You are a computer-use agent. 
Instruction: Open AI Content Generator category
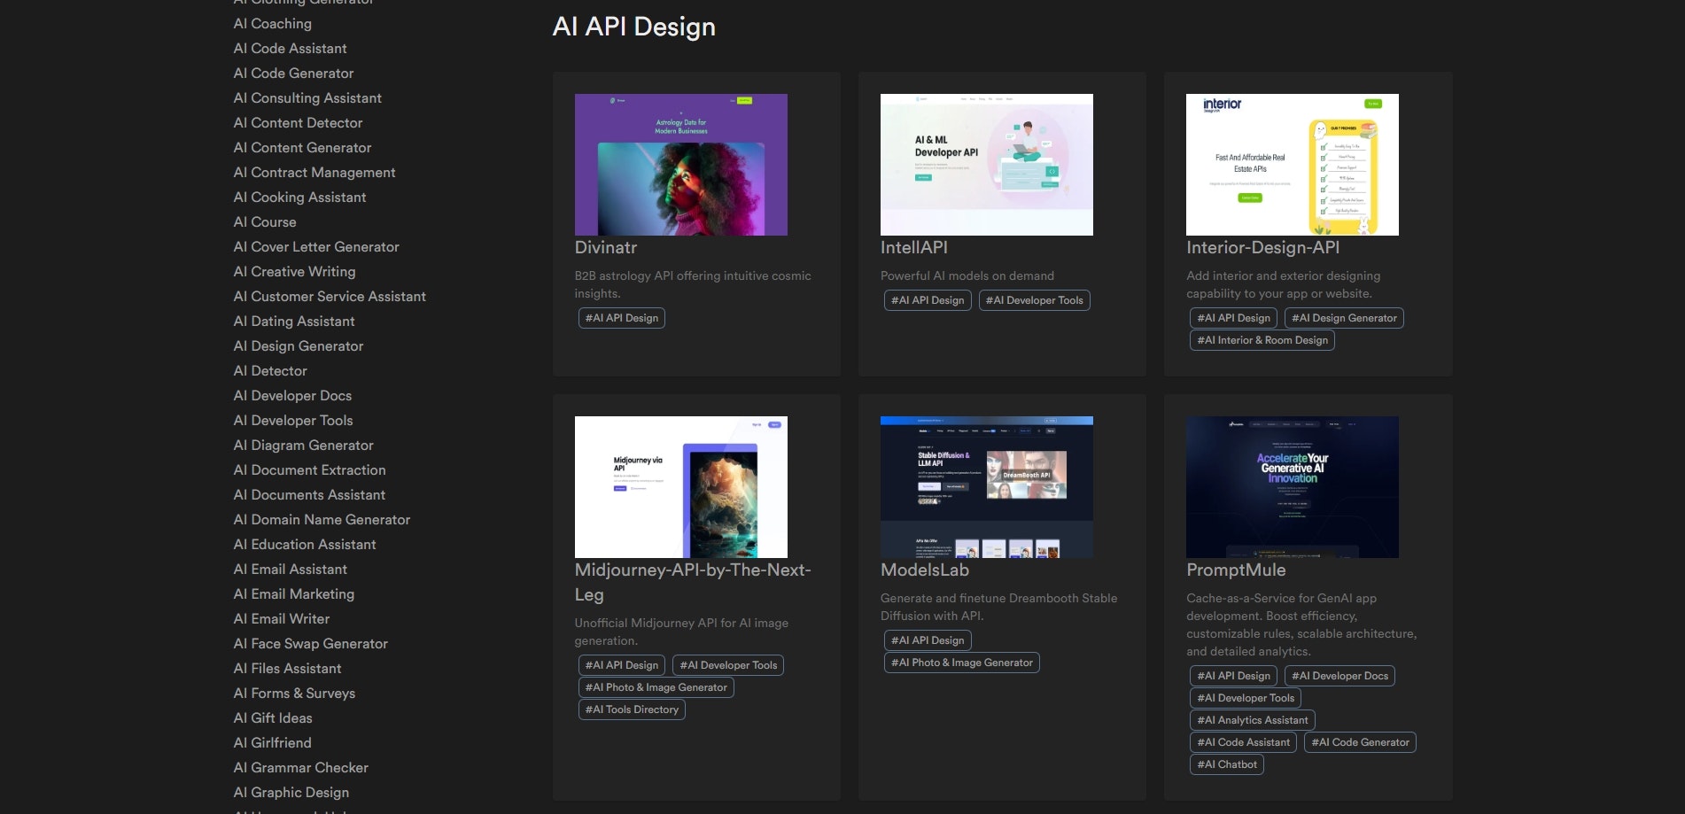[x=302, y=148]
